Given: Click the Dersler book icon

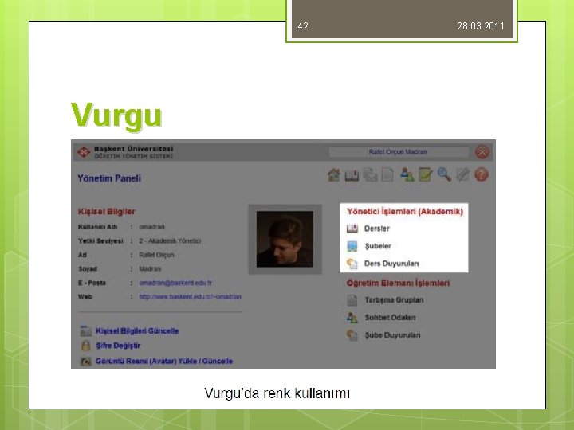Looking at the screenshot, I should pos(352,229).
